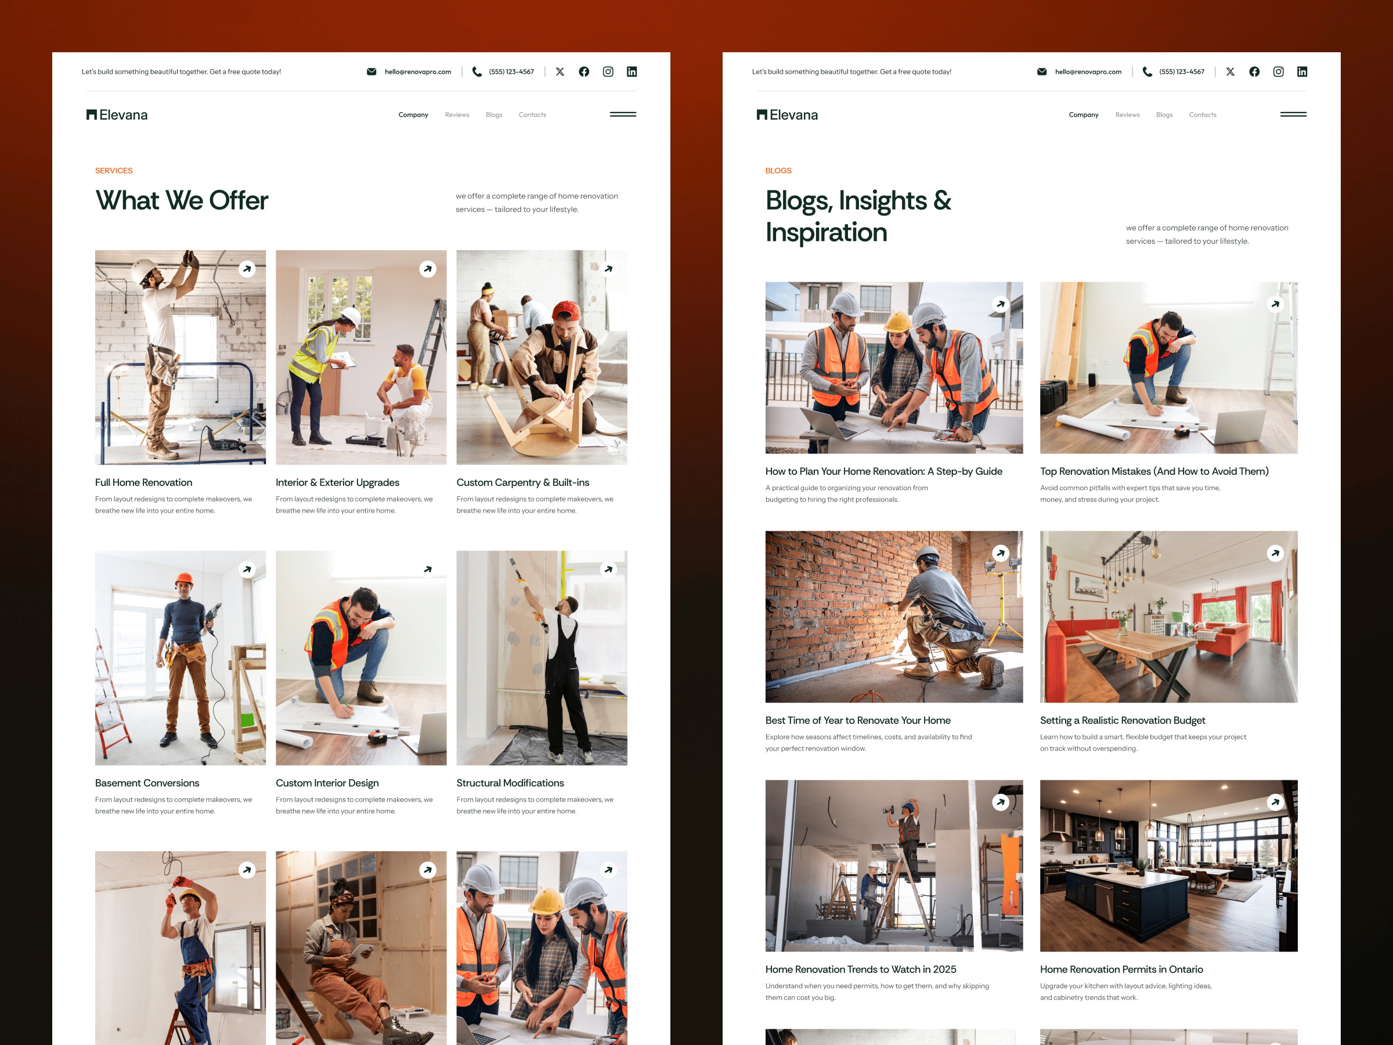Open hamburger menu on the Services page

(x=623, y=114)
